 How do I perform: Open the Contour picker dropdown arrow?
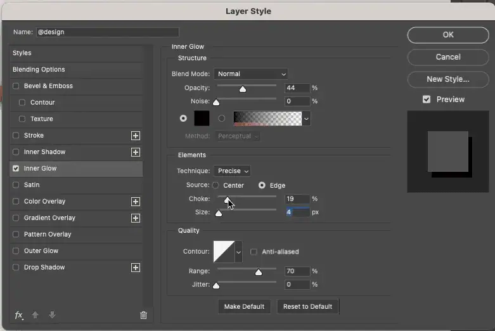(x=238, y=252)
